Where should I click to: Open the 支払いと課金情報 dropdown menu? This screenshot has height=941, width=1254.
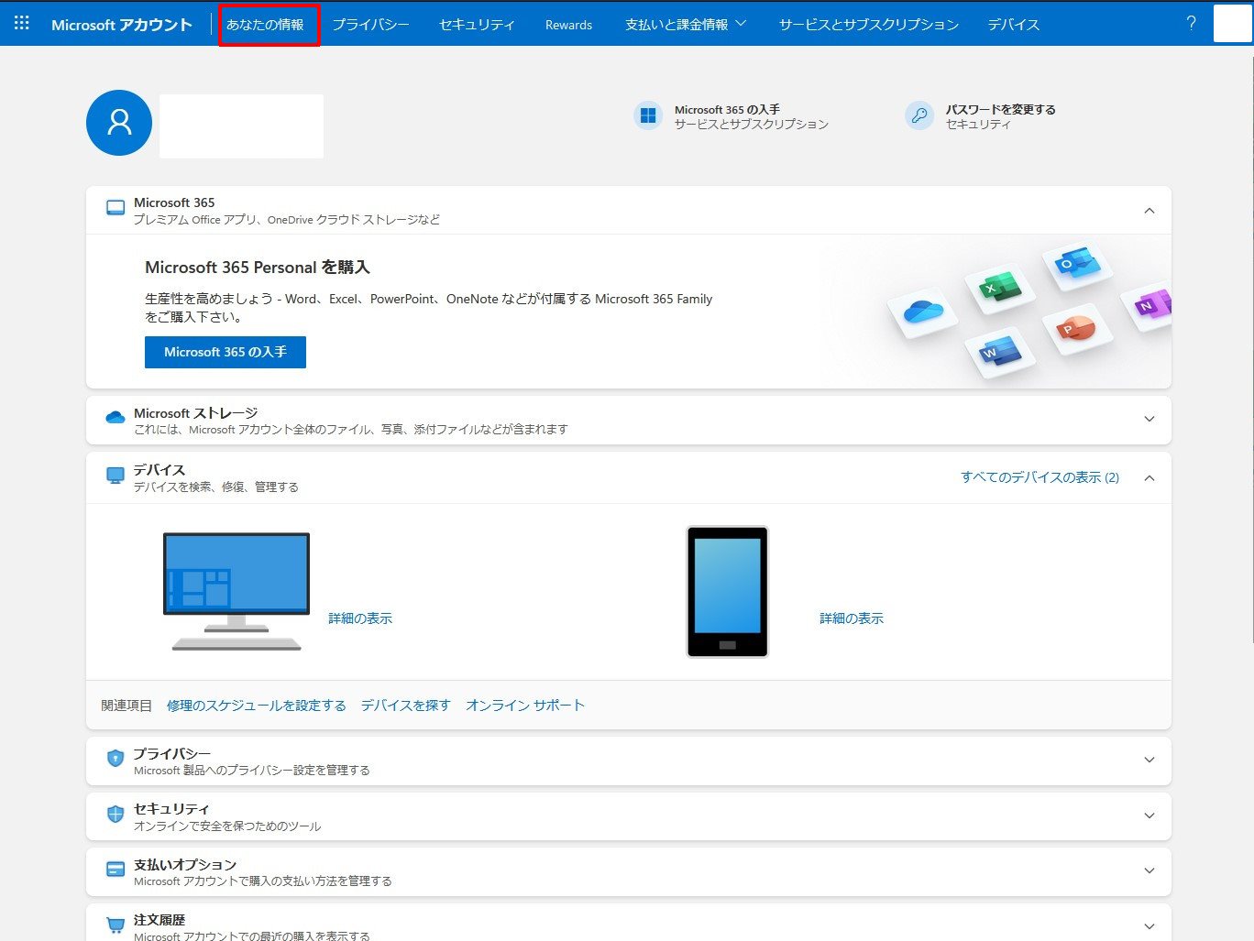click(x=686, y=25)
